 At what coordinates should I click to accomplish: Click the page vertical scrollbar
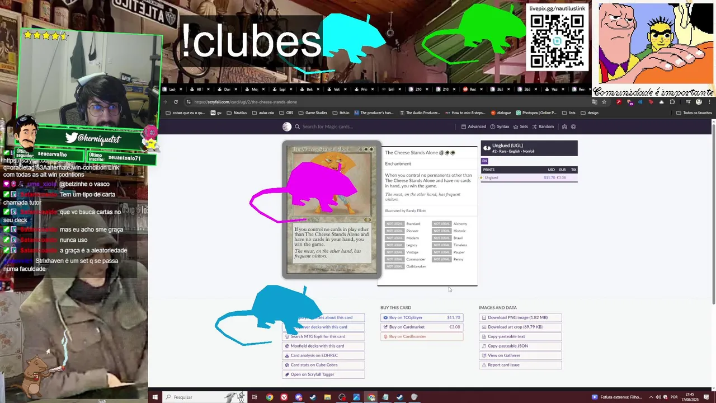coord(713,213)
